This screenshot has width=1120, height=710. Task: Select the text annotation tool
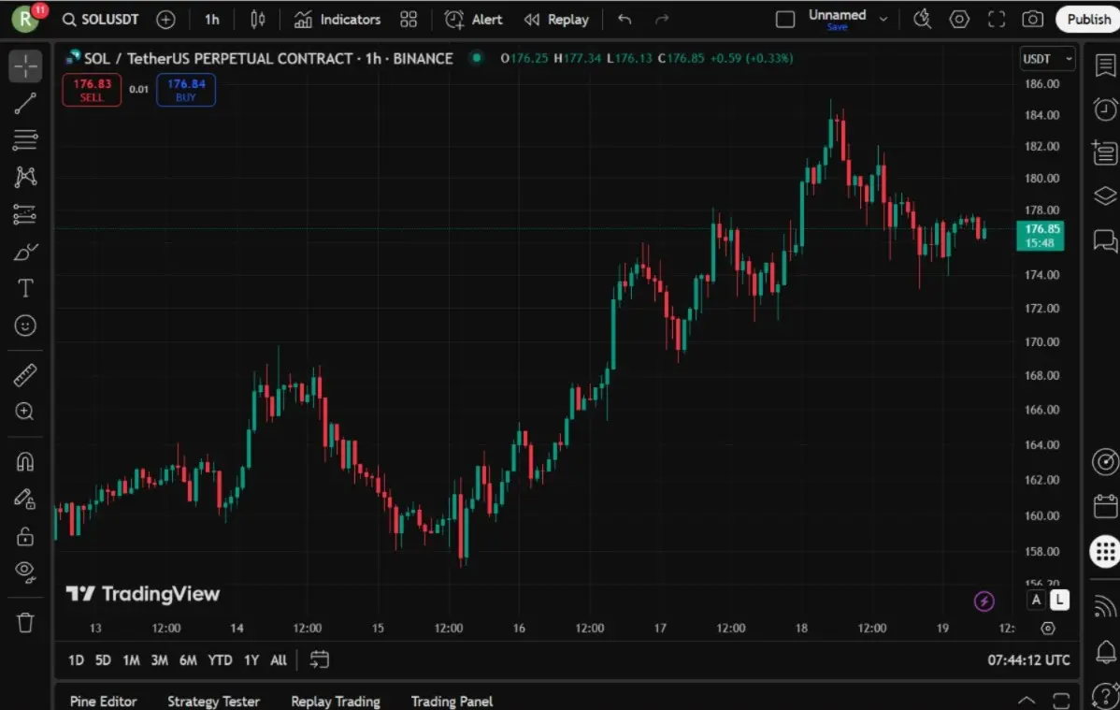[25, 288]
